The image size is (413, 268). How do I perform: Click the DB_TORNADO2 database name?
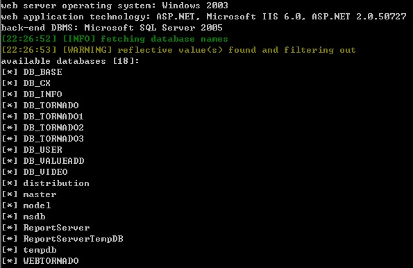point(53,128)
